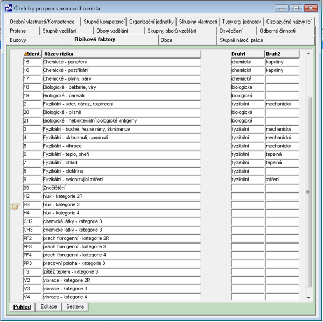Select the Pohled bottom tab
The width and height of the screenshot is (323, 322).
pyautogui.click(x=22, y=307)
